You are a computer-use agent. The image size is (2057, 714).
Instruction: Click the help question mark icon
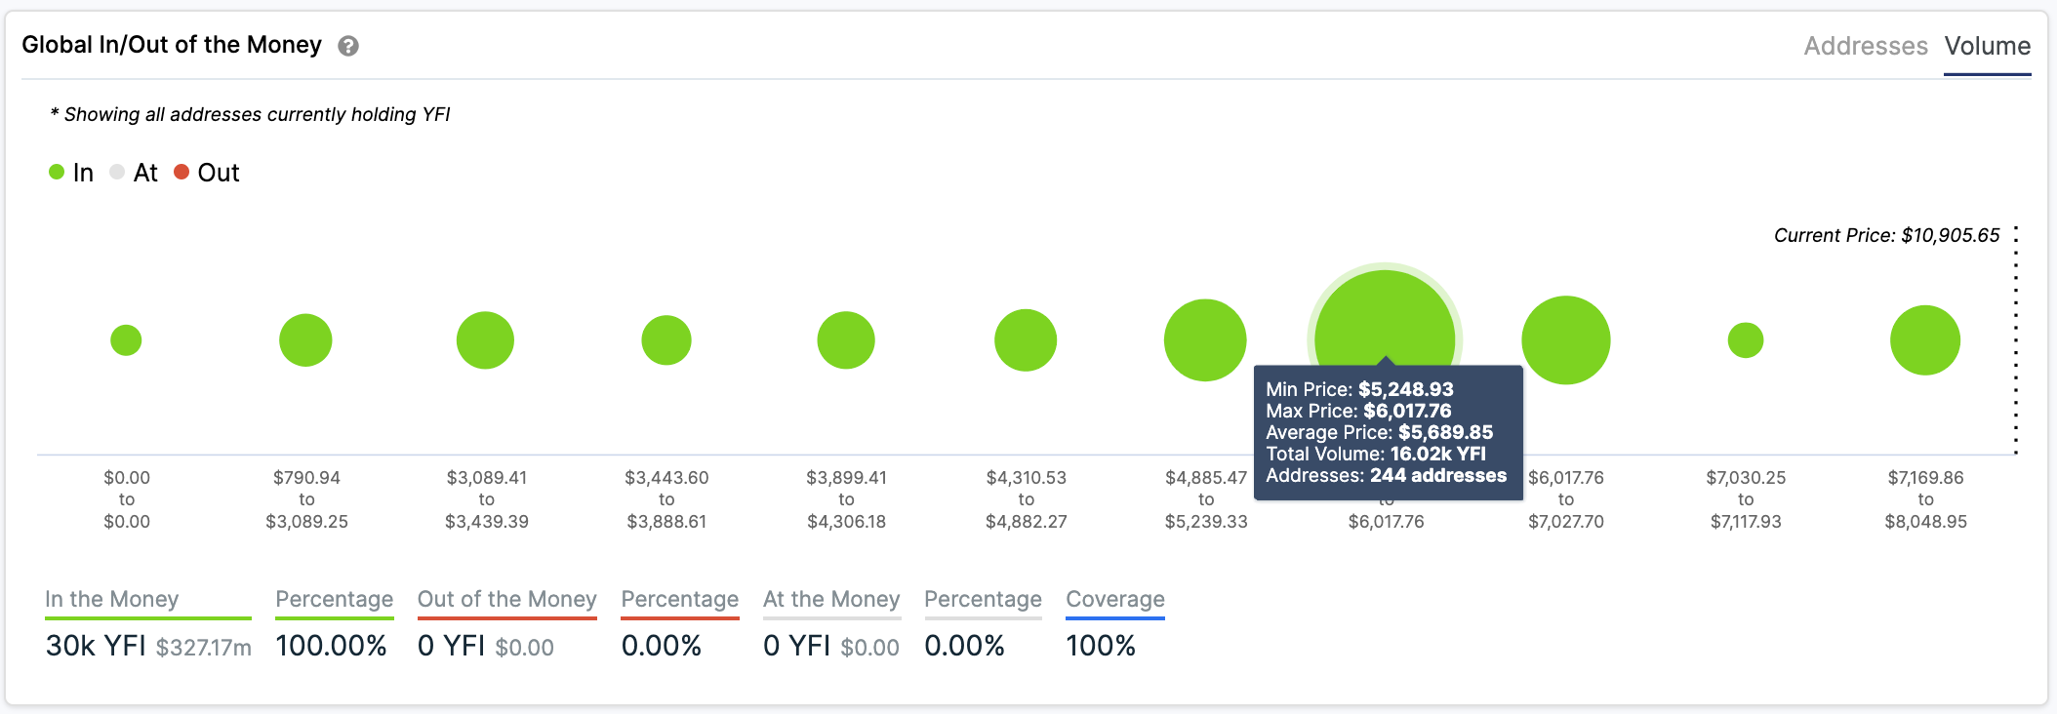(348, 46)
